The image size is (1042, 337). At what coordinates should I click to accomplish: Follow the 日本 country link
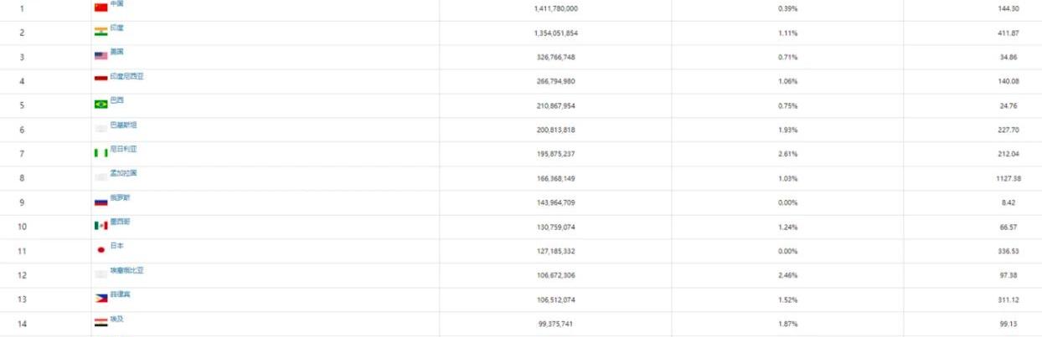[116, 246]
